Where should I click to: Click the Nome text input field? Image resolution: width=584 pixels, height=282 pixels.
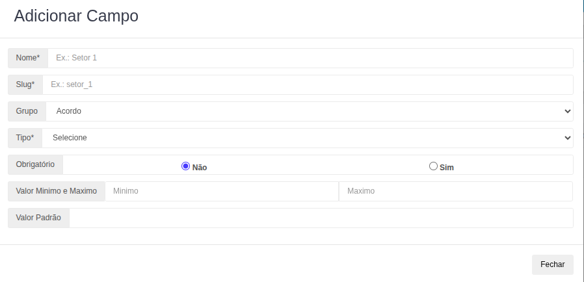coord(310,58)
